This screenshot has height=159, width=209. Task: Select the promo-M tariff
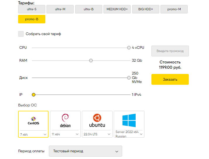[x=174, y=9]
